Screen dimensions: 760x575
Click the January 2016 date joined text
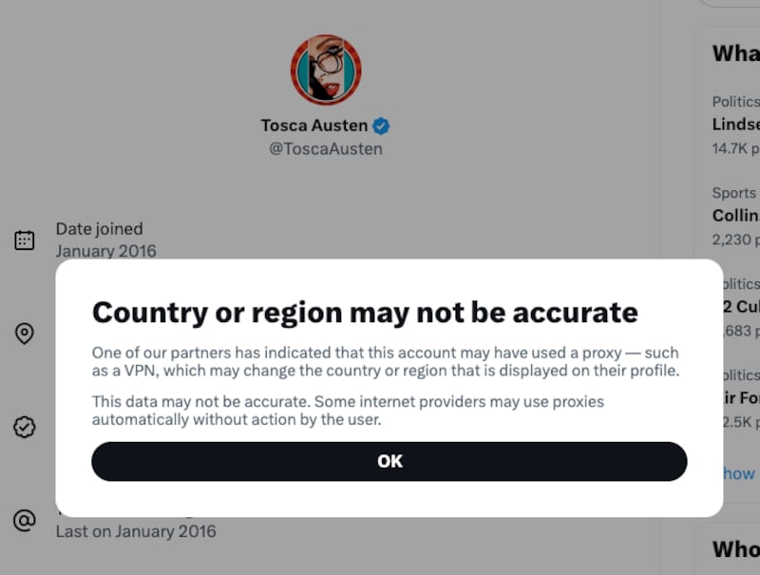(106, 251)
